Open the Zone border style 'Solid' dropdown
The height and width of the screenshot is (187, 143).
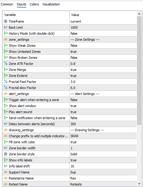click(103, 154)
